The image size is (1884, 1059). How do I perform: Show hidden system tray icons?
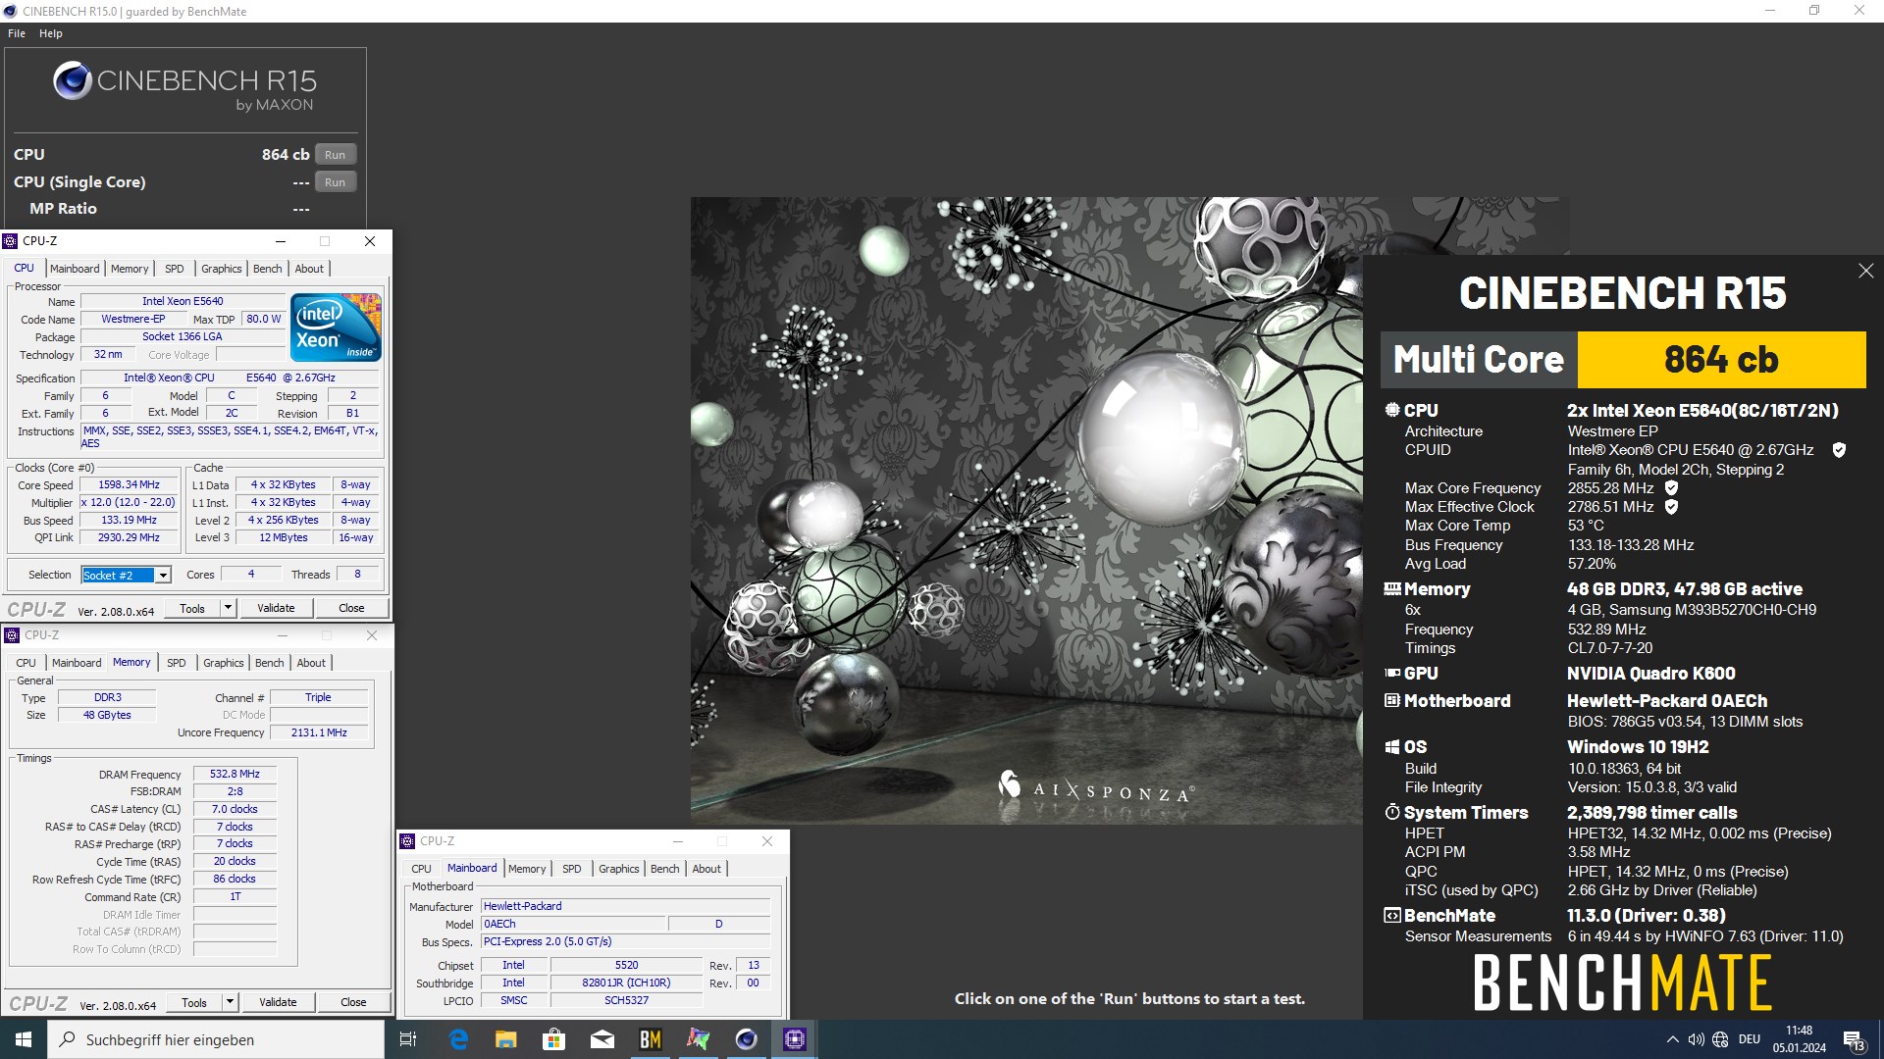pos(1672,1039)
